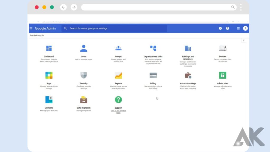Open the Buildings and resources icon
Image resolution: width=270 pixels, height=152 pixels.
click(188, 48)
